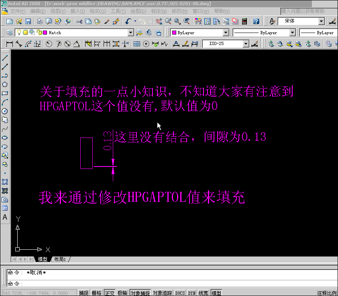Click the Match Properties brush icon
338x296 pixels.
pos(107,21)
